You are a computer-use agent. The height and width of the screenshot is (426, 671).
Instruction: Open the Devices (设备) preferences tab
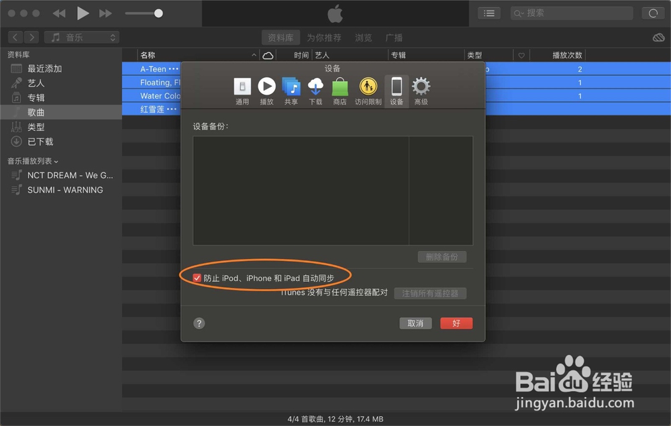coord(397,91)
